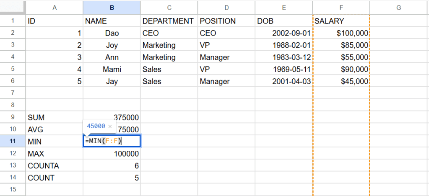429x196 pixels.
Task: Select the column F header
Action: click(x=341, y=7)
